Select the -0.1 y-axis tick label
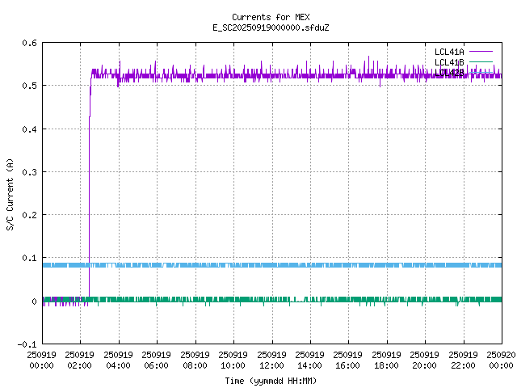517x388 pixels. pos(26,344)
